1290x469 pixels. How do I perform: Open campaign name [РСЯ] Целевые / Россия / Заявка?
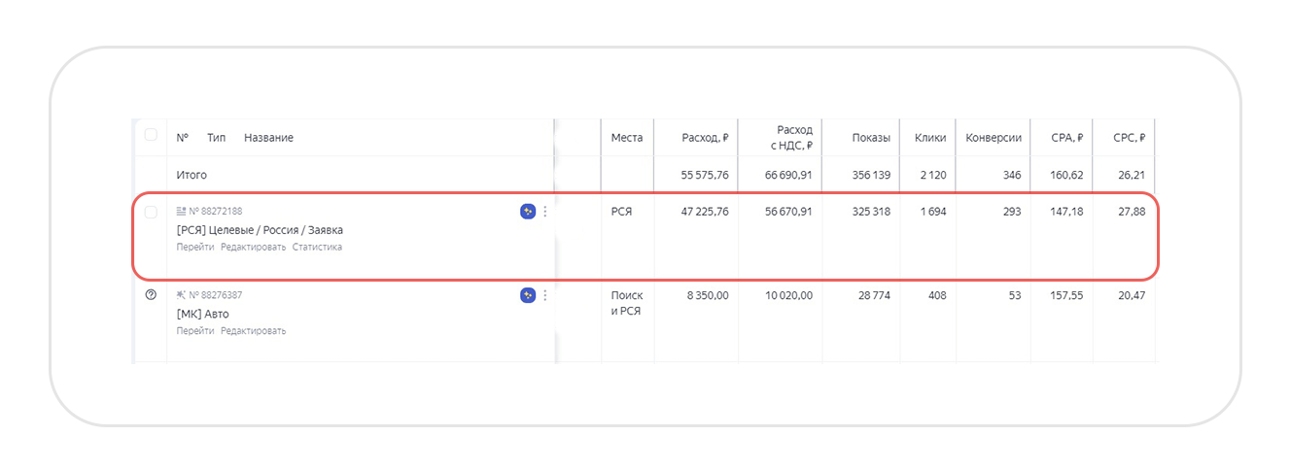[x=260, y=230]
